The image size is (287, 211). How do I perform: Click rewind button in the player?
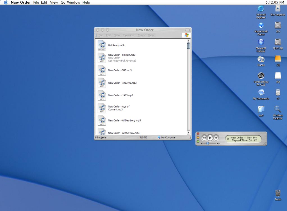coord(204,138)
